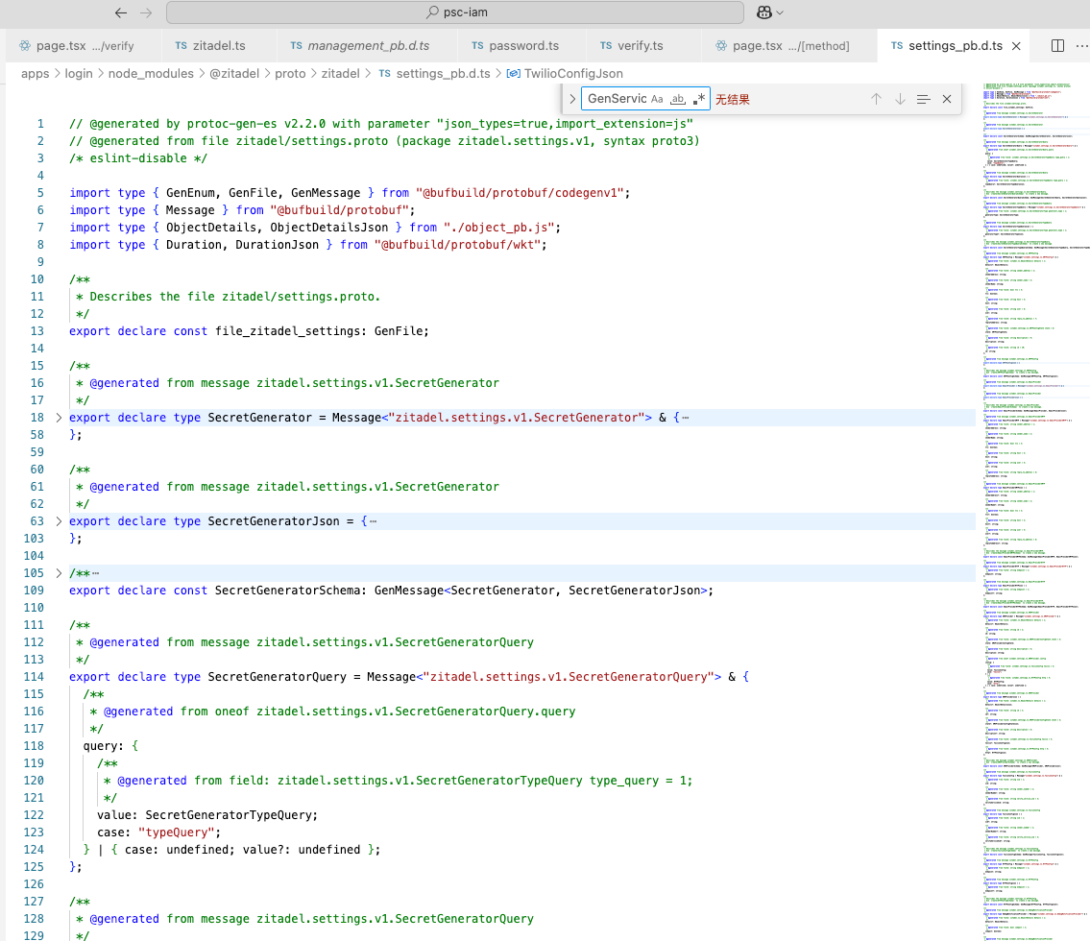
Task: Close the settings_pb.d.ts tab
Action: 1016,46
